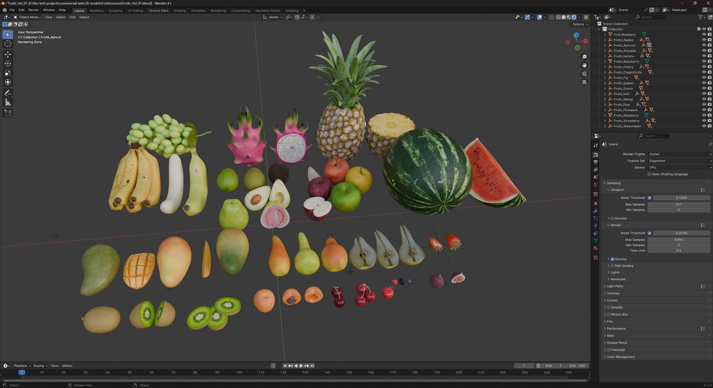The width and height of the screenshot is (713, 388).
Task: Toggle proportional editing
Action: tap(312, 17)
